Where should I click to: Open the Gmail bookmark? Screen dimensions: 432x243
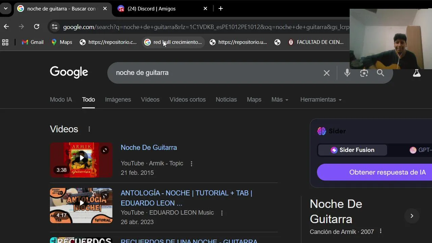click(x=33, y=42)
